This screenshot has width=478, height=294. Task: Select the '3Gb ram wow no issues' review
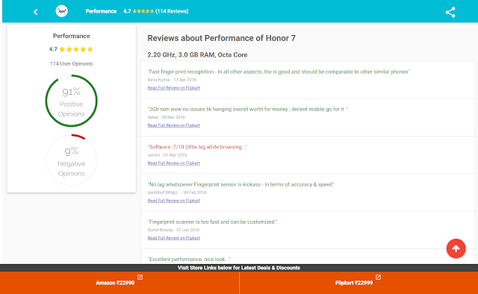[248, 109]
